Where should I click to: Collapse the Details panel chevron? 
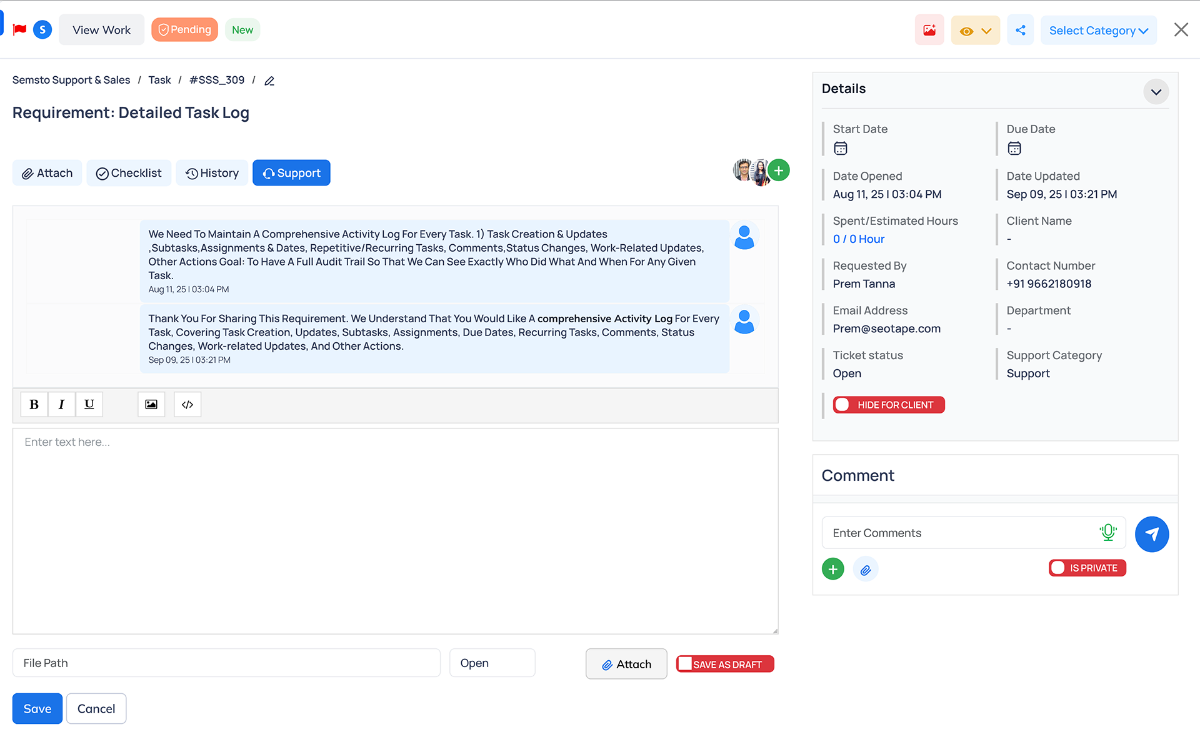click(1156, 92)
